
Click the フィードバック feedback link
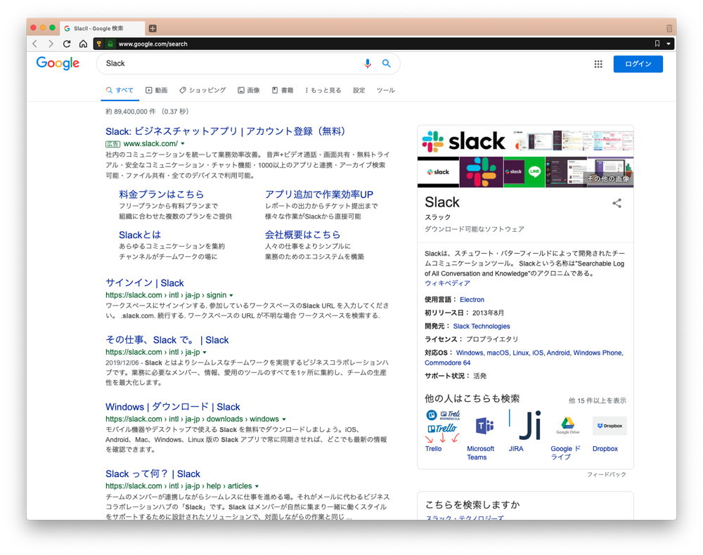(607, 474)
